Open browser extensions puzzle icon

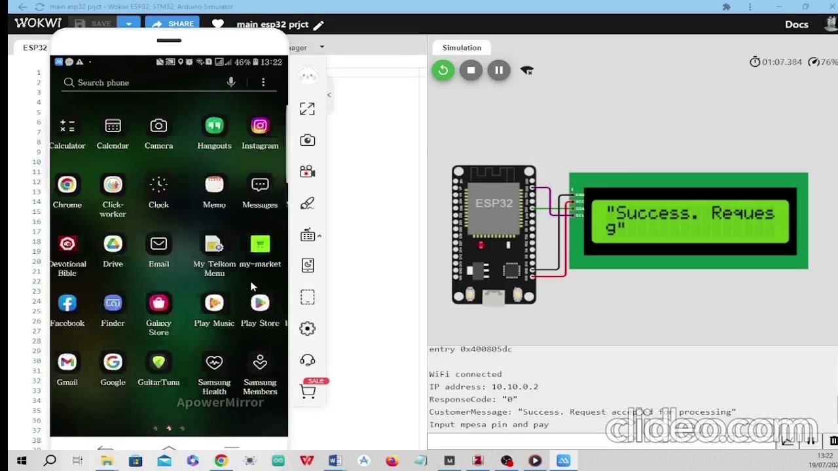pyautogui.click(x=726, y=7)
